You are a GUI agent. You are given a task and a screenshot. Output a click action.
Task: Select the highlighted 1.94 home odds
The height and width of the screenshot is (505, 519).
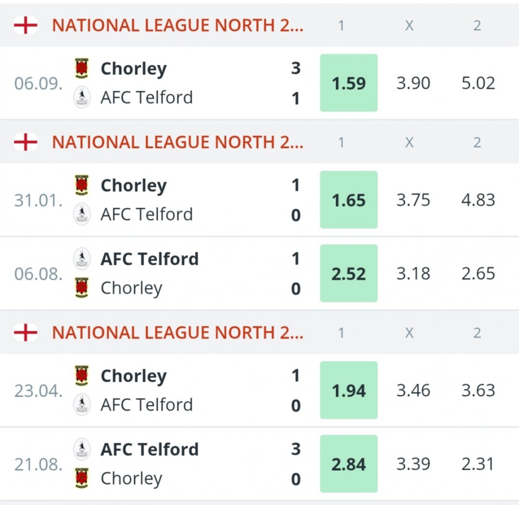[x=349, y=390]
